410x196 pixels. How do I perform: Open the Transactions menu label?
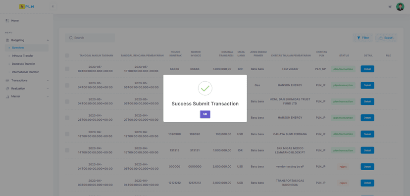tap(19, 81)
